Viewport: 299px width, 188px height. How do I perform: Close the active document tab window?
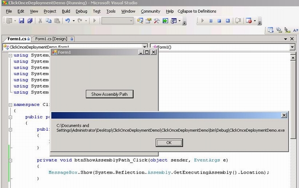(292, 39)
